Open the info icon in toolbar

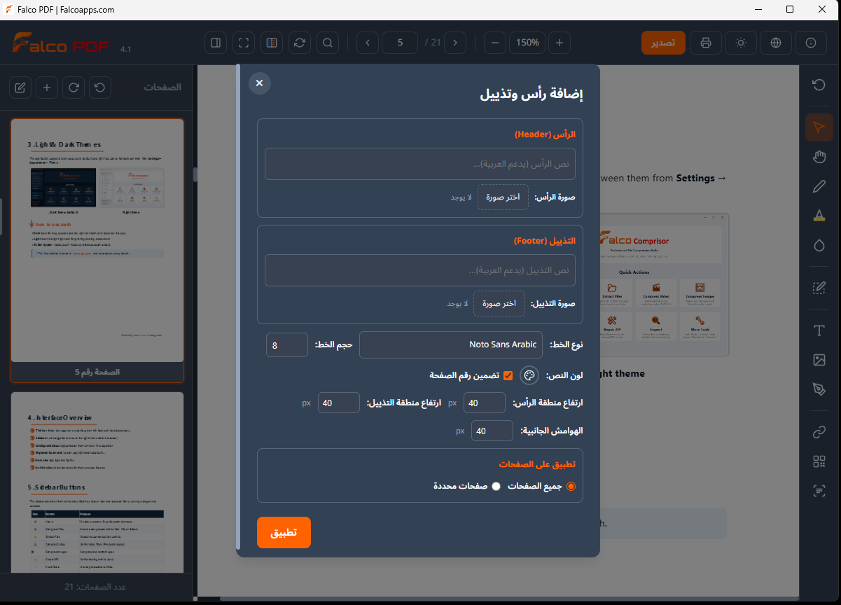[811, 43]
